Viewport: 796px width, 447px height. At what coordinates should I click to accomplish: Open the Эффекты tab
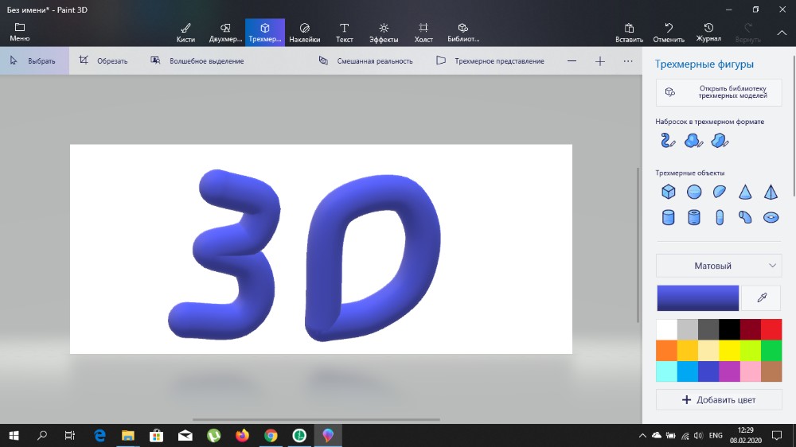[x=384, y=33]
